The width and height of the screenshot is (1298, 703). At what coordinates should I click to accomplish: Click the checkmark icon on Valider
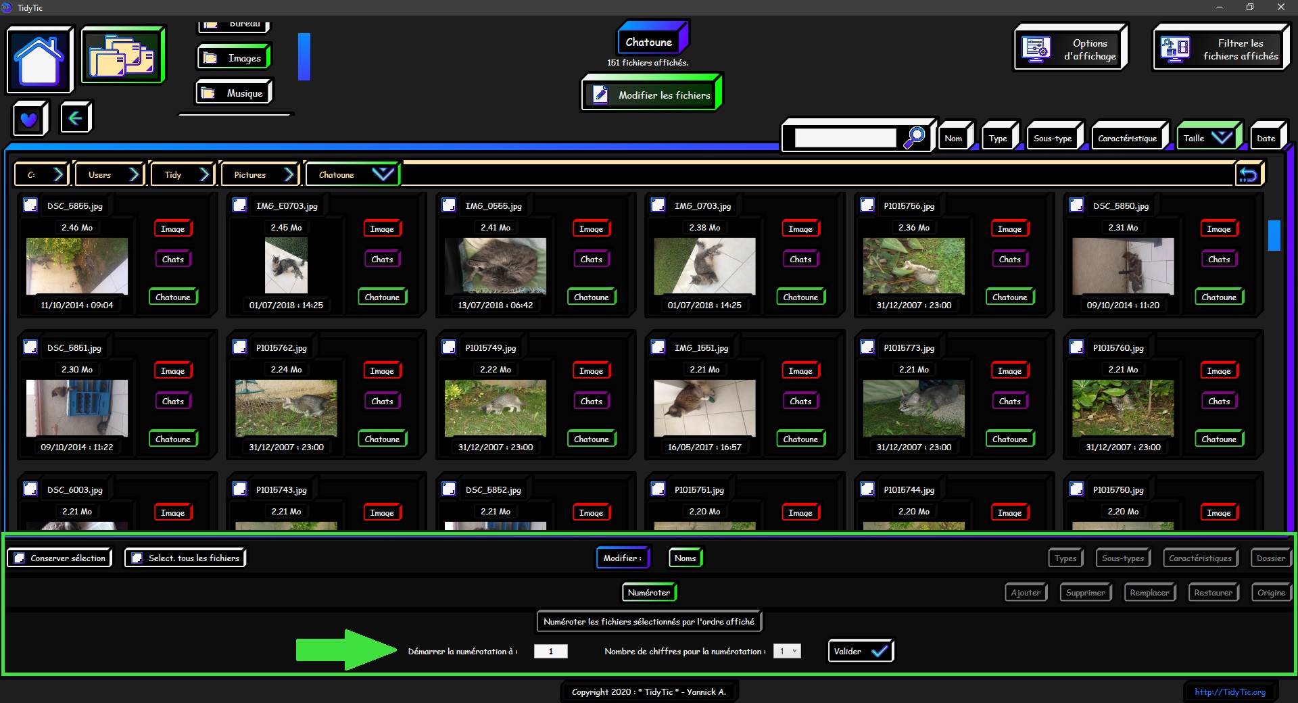(x=880, y=651)
